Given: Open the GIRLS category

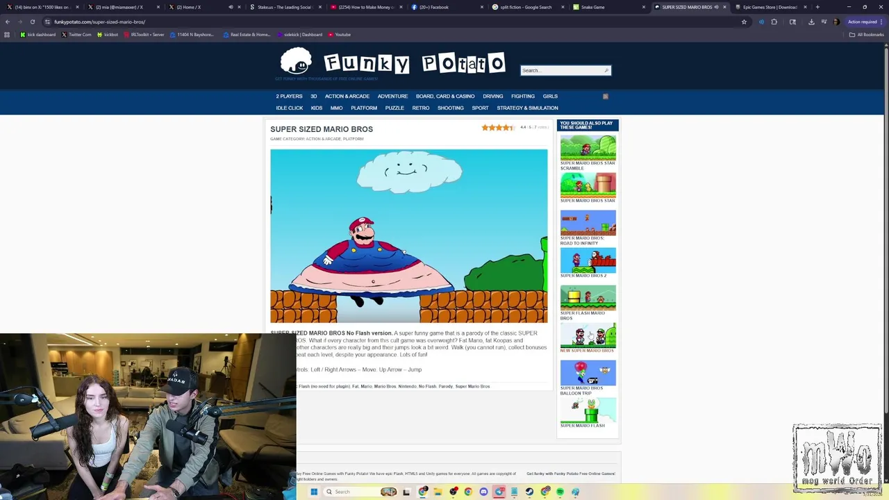Looking at the screenshot, I should (550, 96).
